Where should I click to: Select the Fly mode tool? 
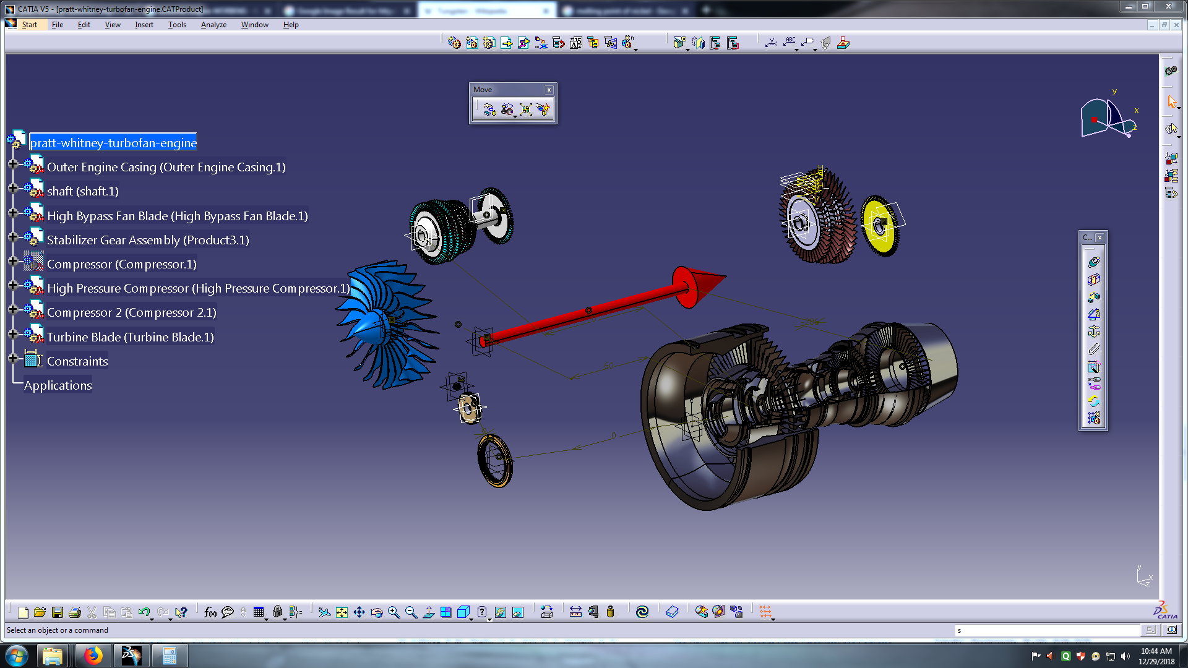324,612
